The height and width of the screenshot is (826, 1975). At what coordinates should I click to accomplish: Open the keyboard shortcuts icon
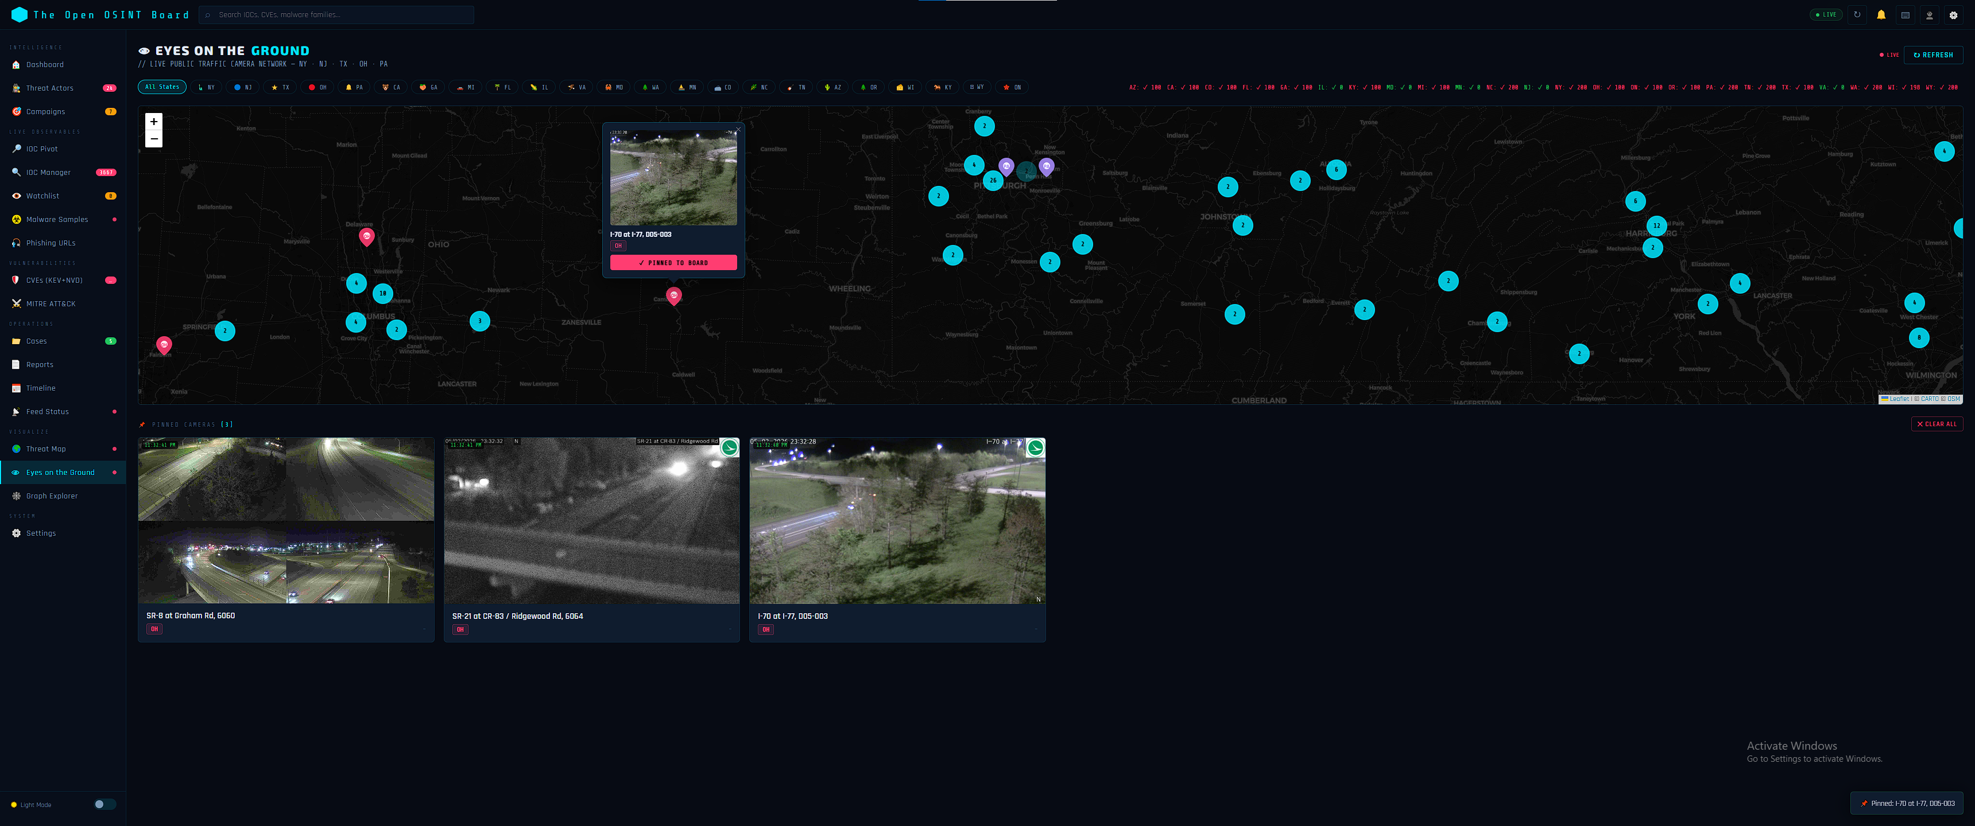coord(1905,14)
